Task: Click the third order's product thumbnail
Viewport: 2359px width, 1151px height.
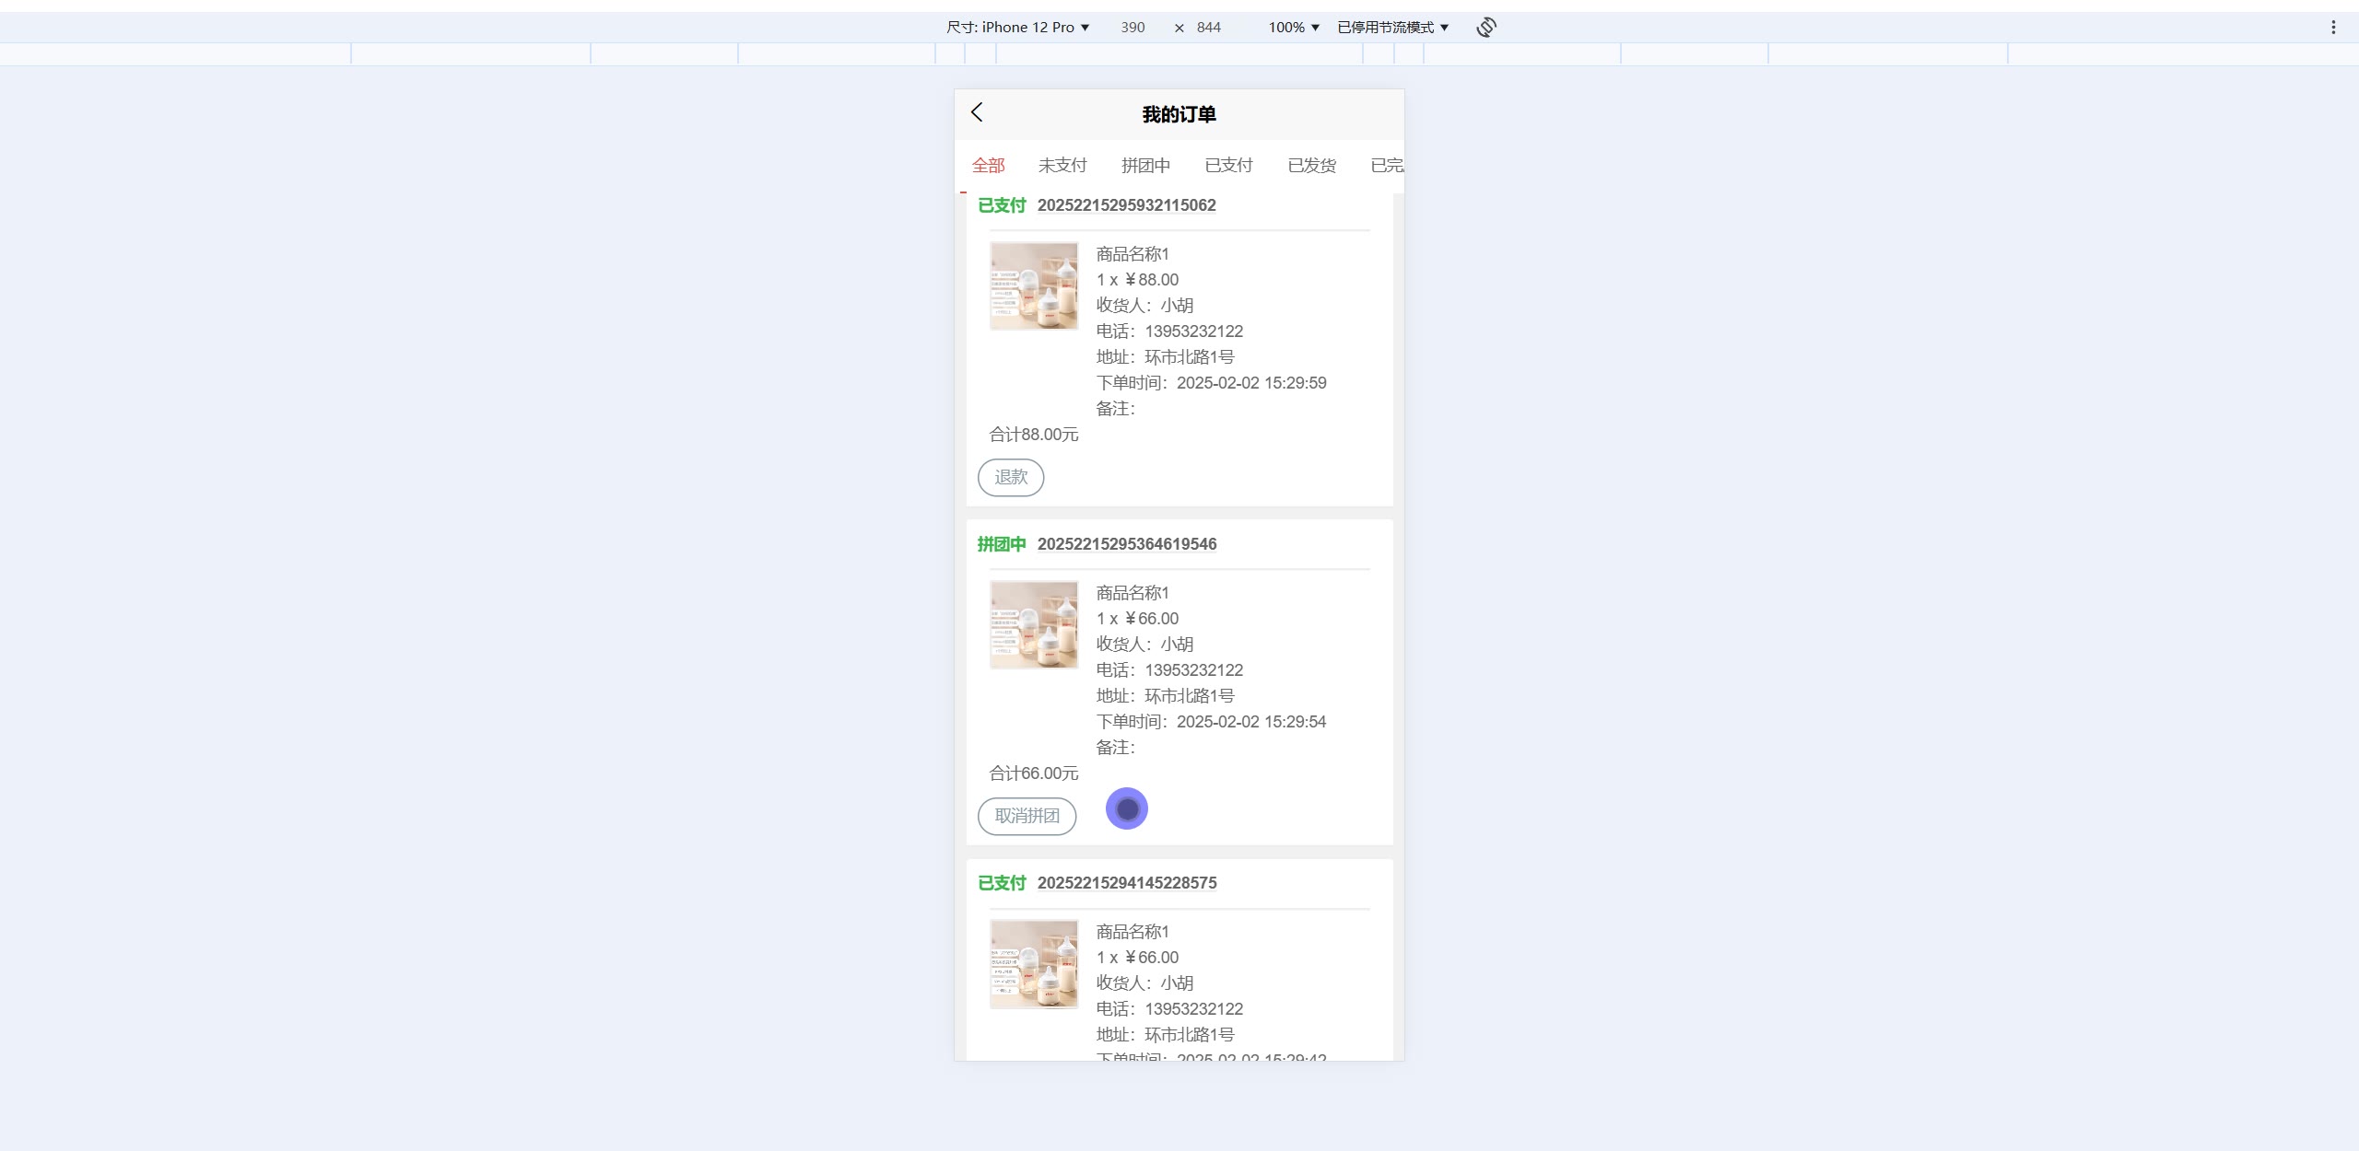Action: click(1034, 963)
